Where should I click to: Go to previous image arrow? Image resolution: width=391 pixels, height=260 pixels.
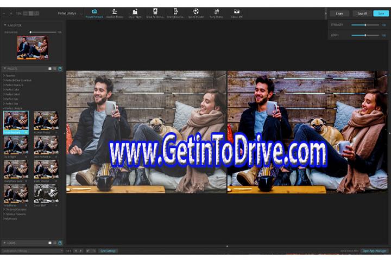(76, 251)
